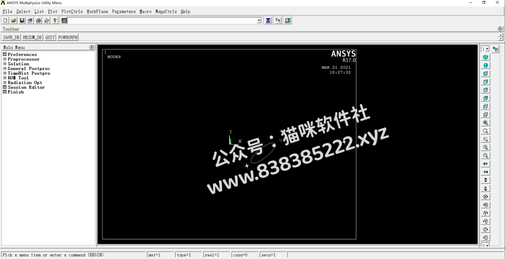Collapse the Main Menu panel chevron
The height and width of the screenshot is (259, 505).
coord(92,47)
